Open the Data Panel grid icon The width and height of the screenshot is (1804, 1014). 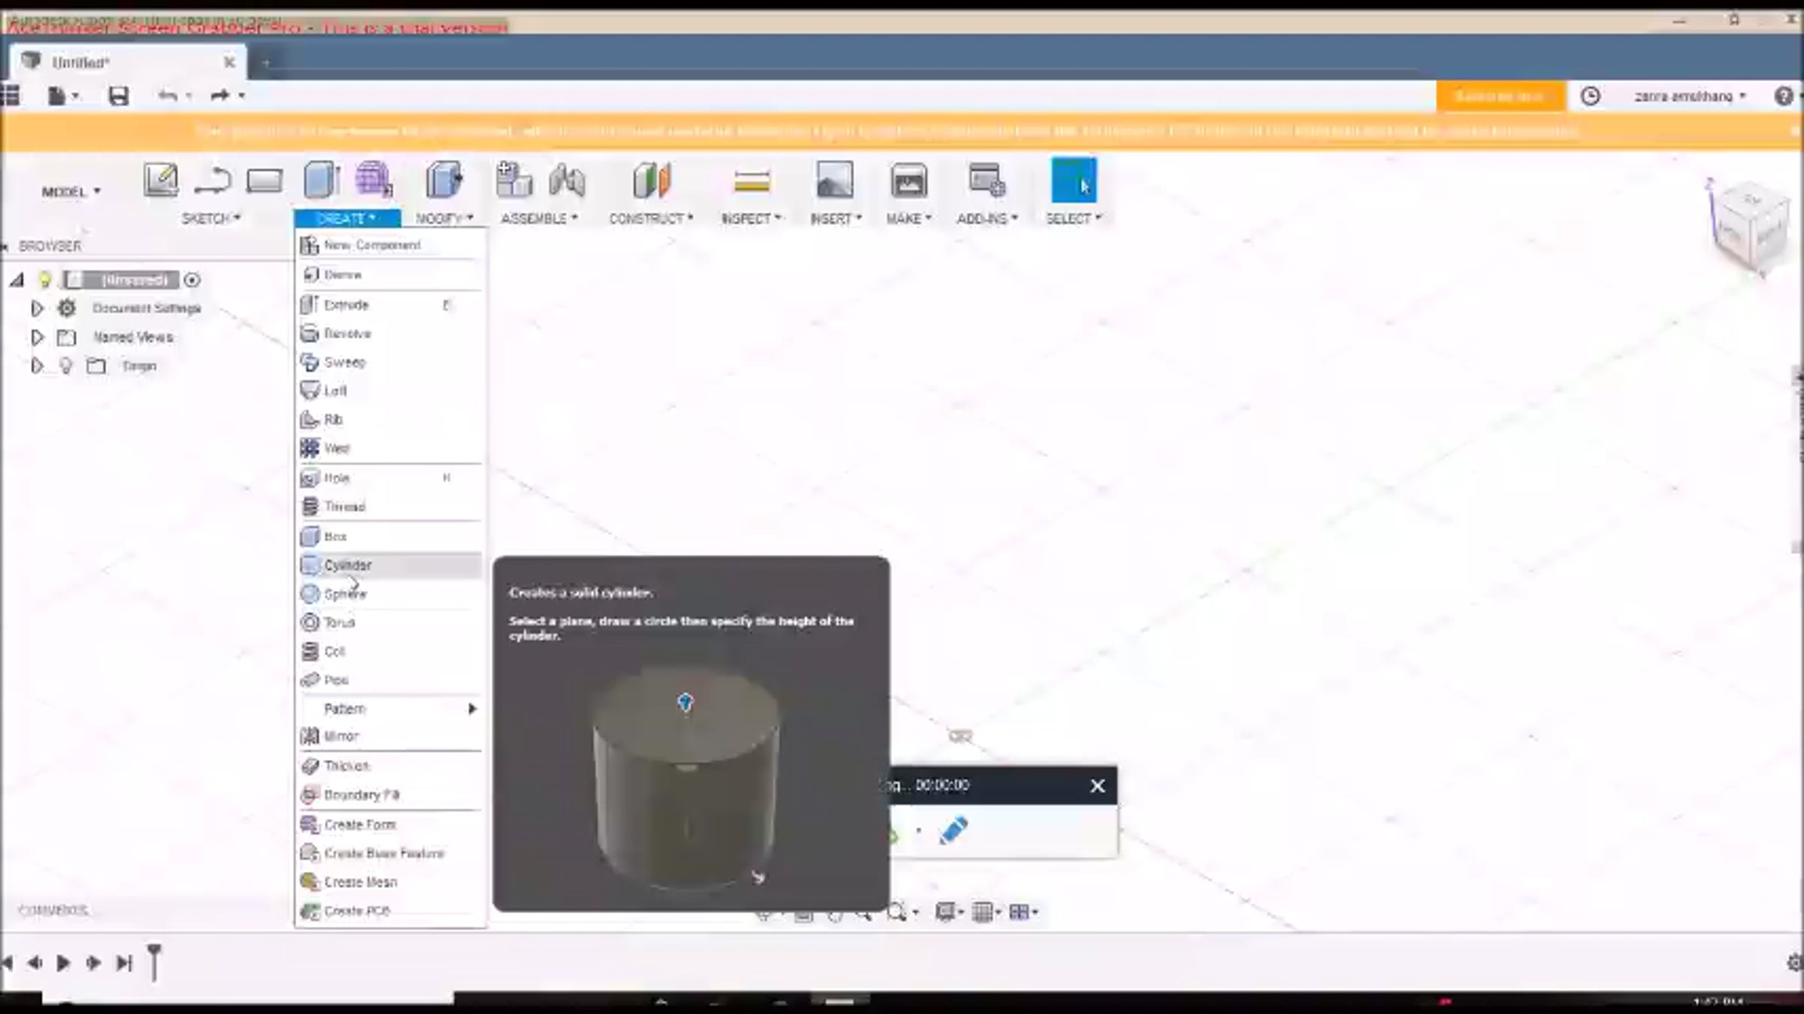pos(11,95)
